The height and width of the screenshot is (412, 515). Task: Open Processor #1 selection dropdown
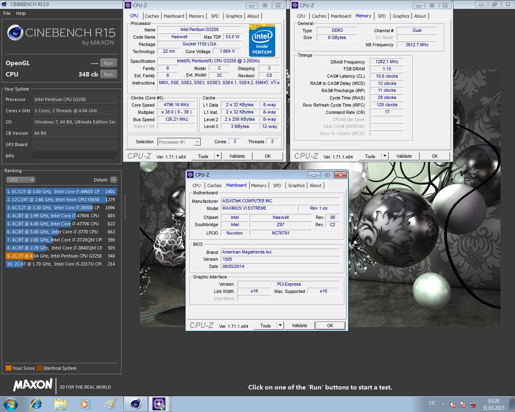coord(179,142)
